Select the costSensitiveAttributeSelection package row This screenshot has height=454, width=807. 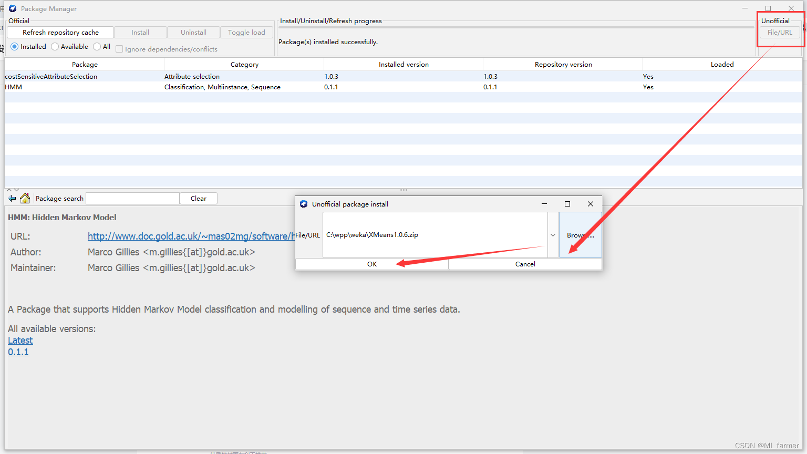click(403, 76)
